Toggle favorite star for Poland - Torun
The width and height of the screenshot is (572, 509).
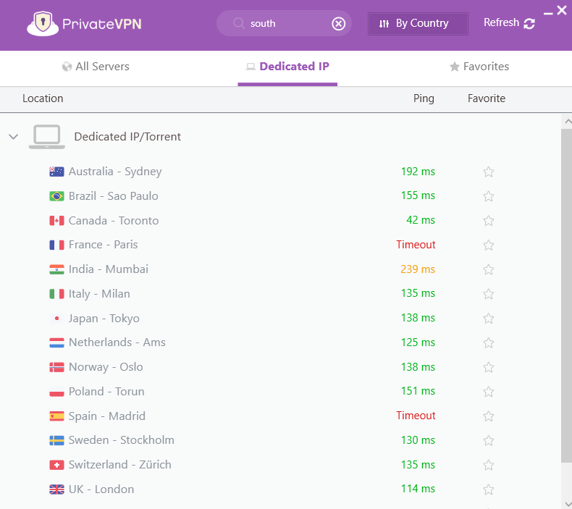click(x=489, y=392)
